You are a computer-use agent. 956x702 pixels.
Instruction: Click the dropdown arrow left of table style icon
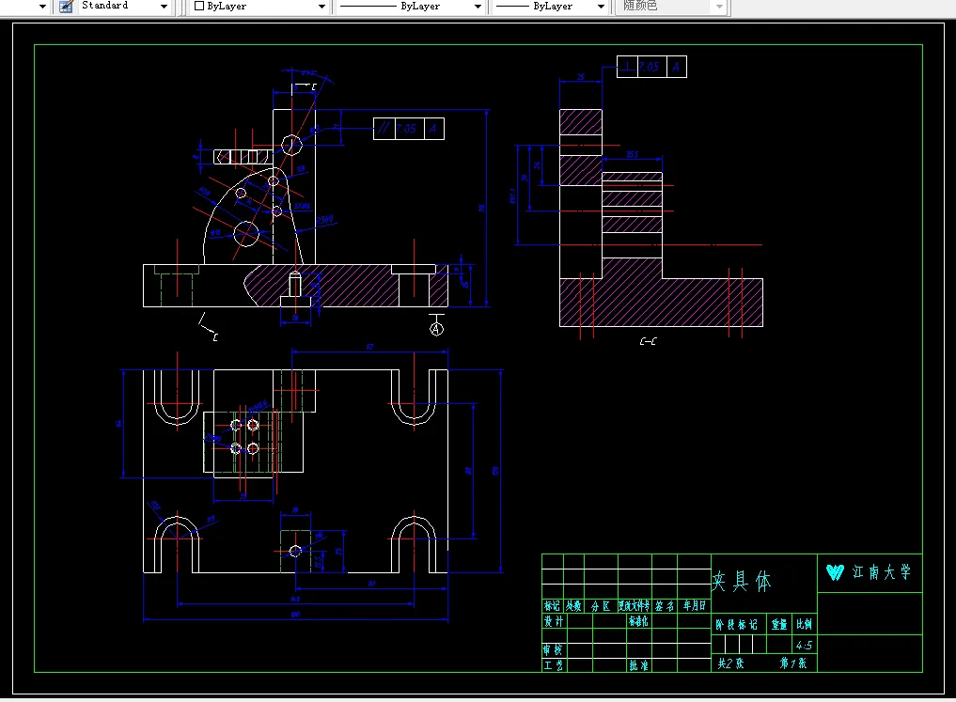(42, 6)
